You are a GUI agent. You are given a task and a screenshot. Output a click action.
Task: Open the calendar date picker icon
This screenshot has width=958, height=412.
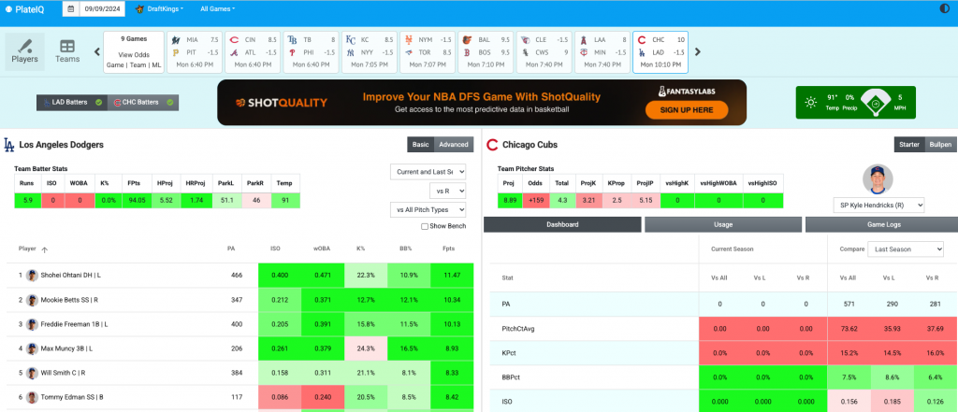click(x=71, y=9)
